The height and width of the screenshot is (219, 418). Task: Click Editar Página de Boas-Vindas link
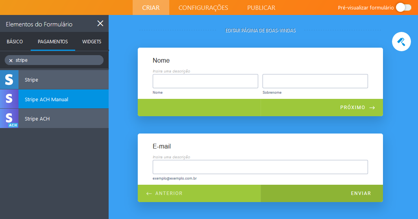[x=261, y=30]
